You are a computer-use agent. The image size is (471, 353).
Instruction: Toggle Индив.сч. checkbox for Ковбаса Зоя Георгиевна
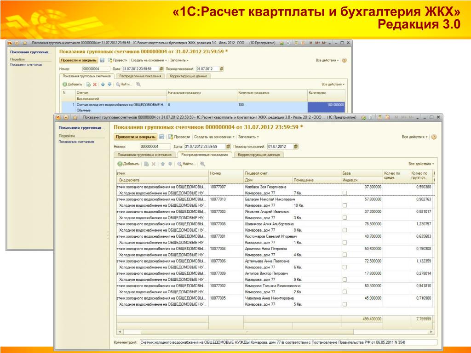pyautogui.click(x=345, y=193)
